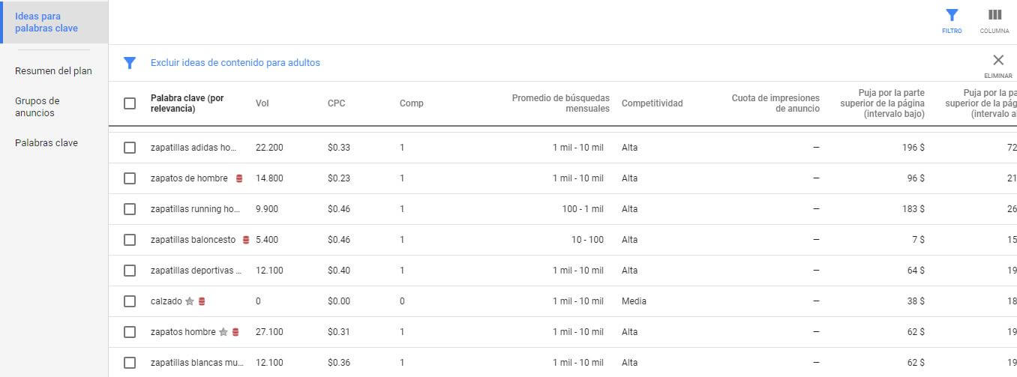Click the red database icon next to zapatos de hombre
Image resolution: width=1017 pixels, height=377 pixels.
tap(239, 178)
